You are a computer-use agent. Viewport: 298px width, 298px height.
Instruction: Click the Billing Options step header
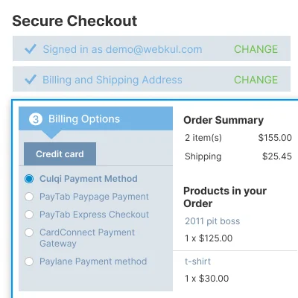pyautogui.click(x=95, y=118)
